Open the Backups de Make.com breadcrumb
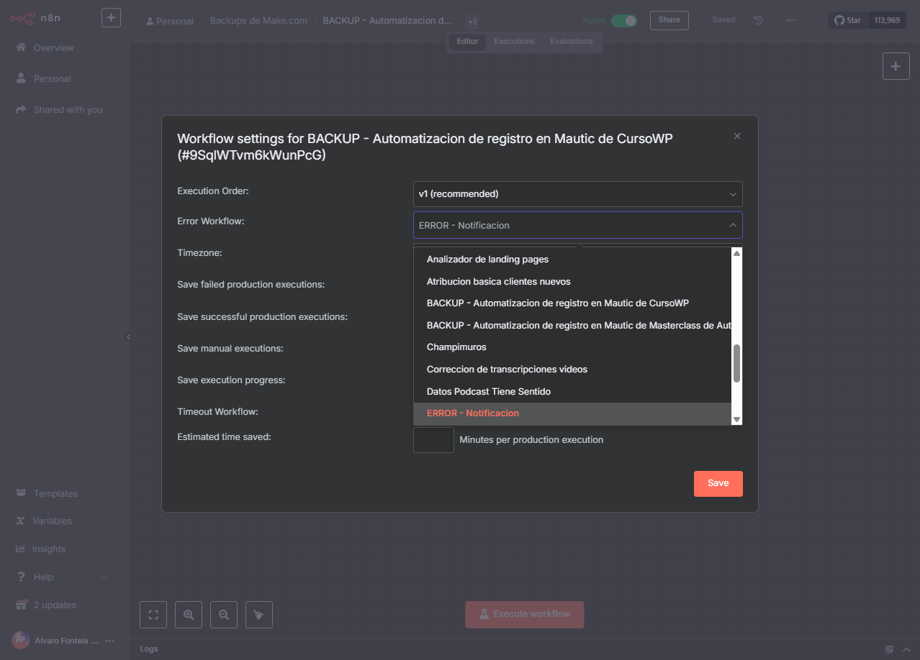Viewport: 920px width, 660px height. coord(258,21)
